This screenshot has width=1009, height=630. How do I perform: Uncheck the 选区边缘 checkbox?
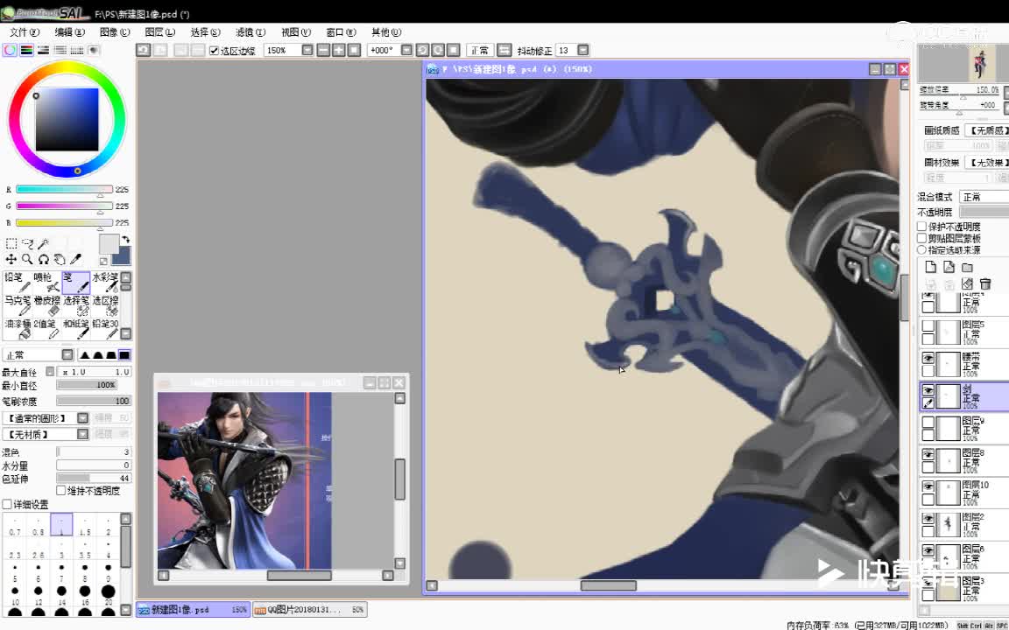point(215,51)
